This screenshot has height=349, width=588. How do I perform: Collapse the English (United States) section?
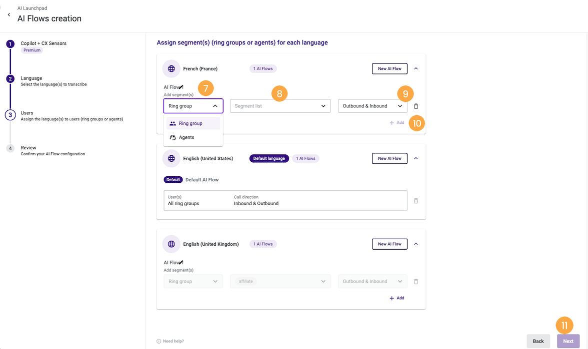coord(415,158)
